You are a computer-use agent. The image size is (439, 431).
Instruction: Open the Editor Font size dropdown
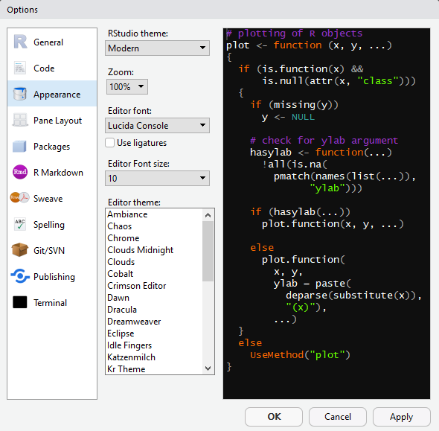click(x=157, y=178)
